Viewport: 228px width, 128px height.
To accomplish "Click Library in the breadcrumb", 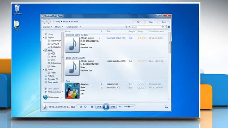I will (x=57, y=21).
